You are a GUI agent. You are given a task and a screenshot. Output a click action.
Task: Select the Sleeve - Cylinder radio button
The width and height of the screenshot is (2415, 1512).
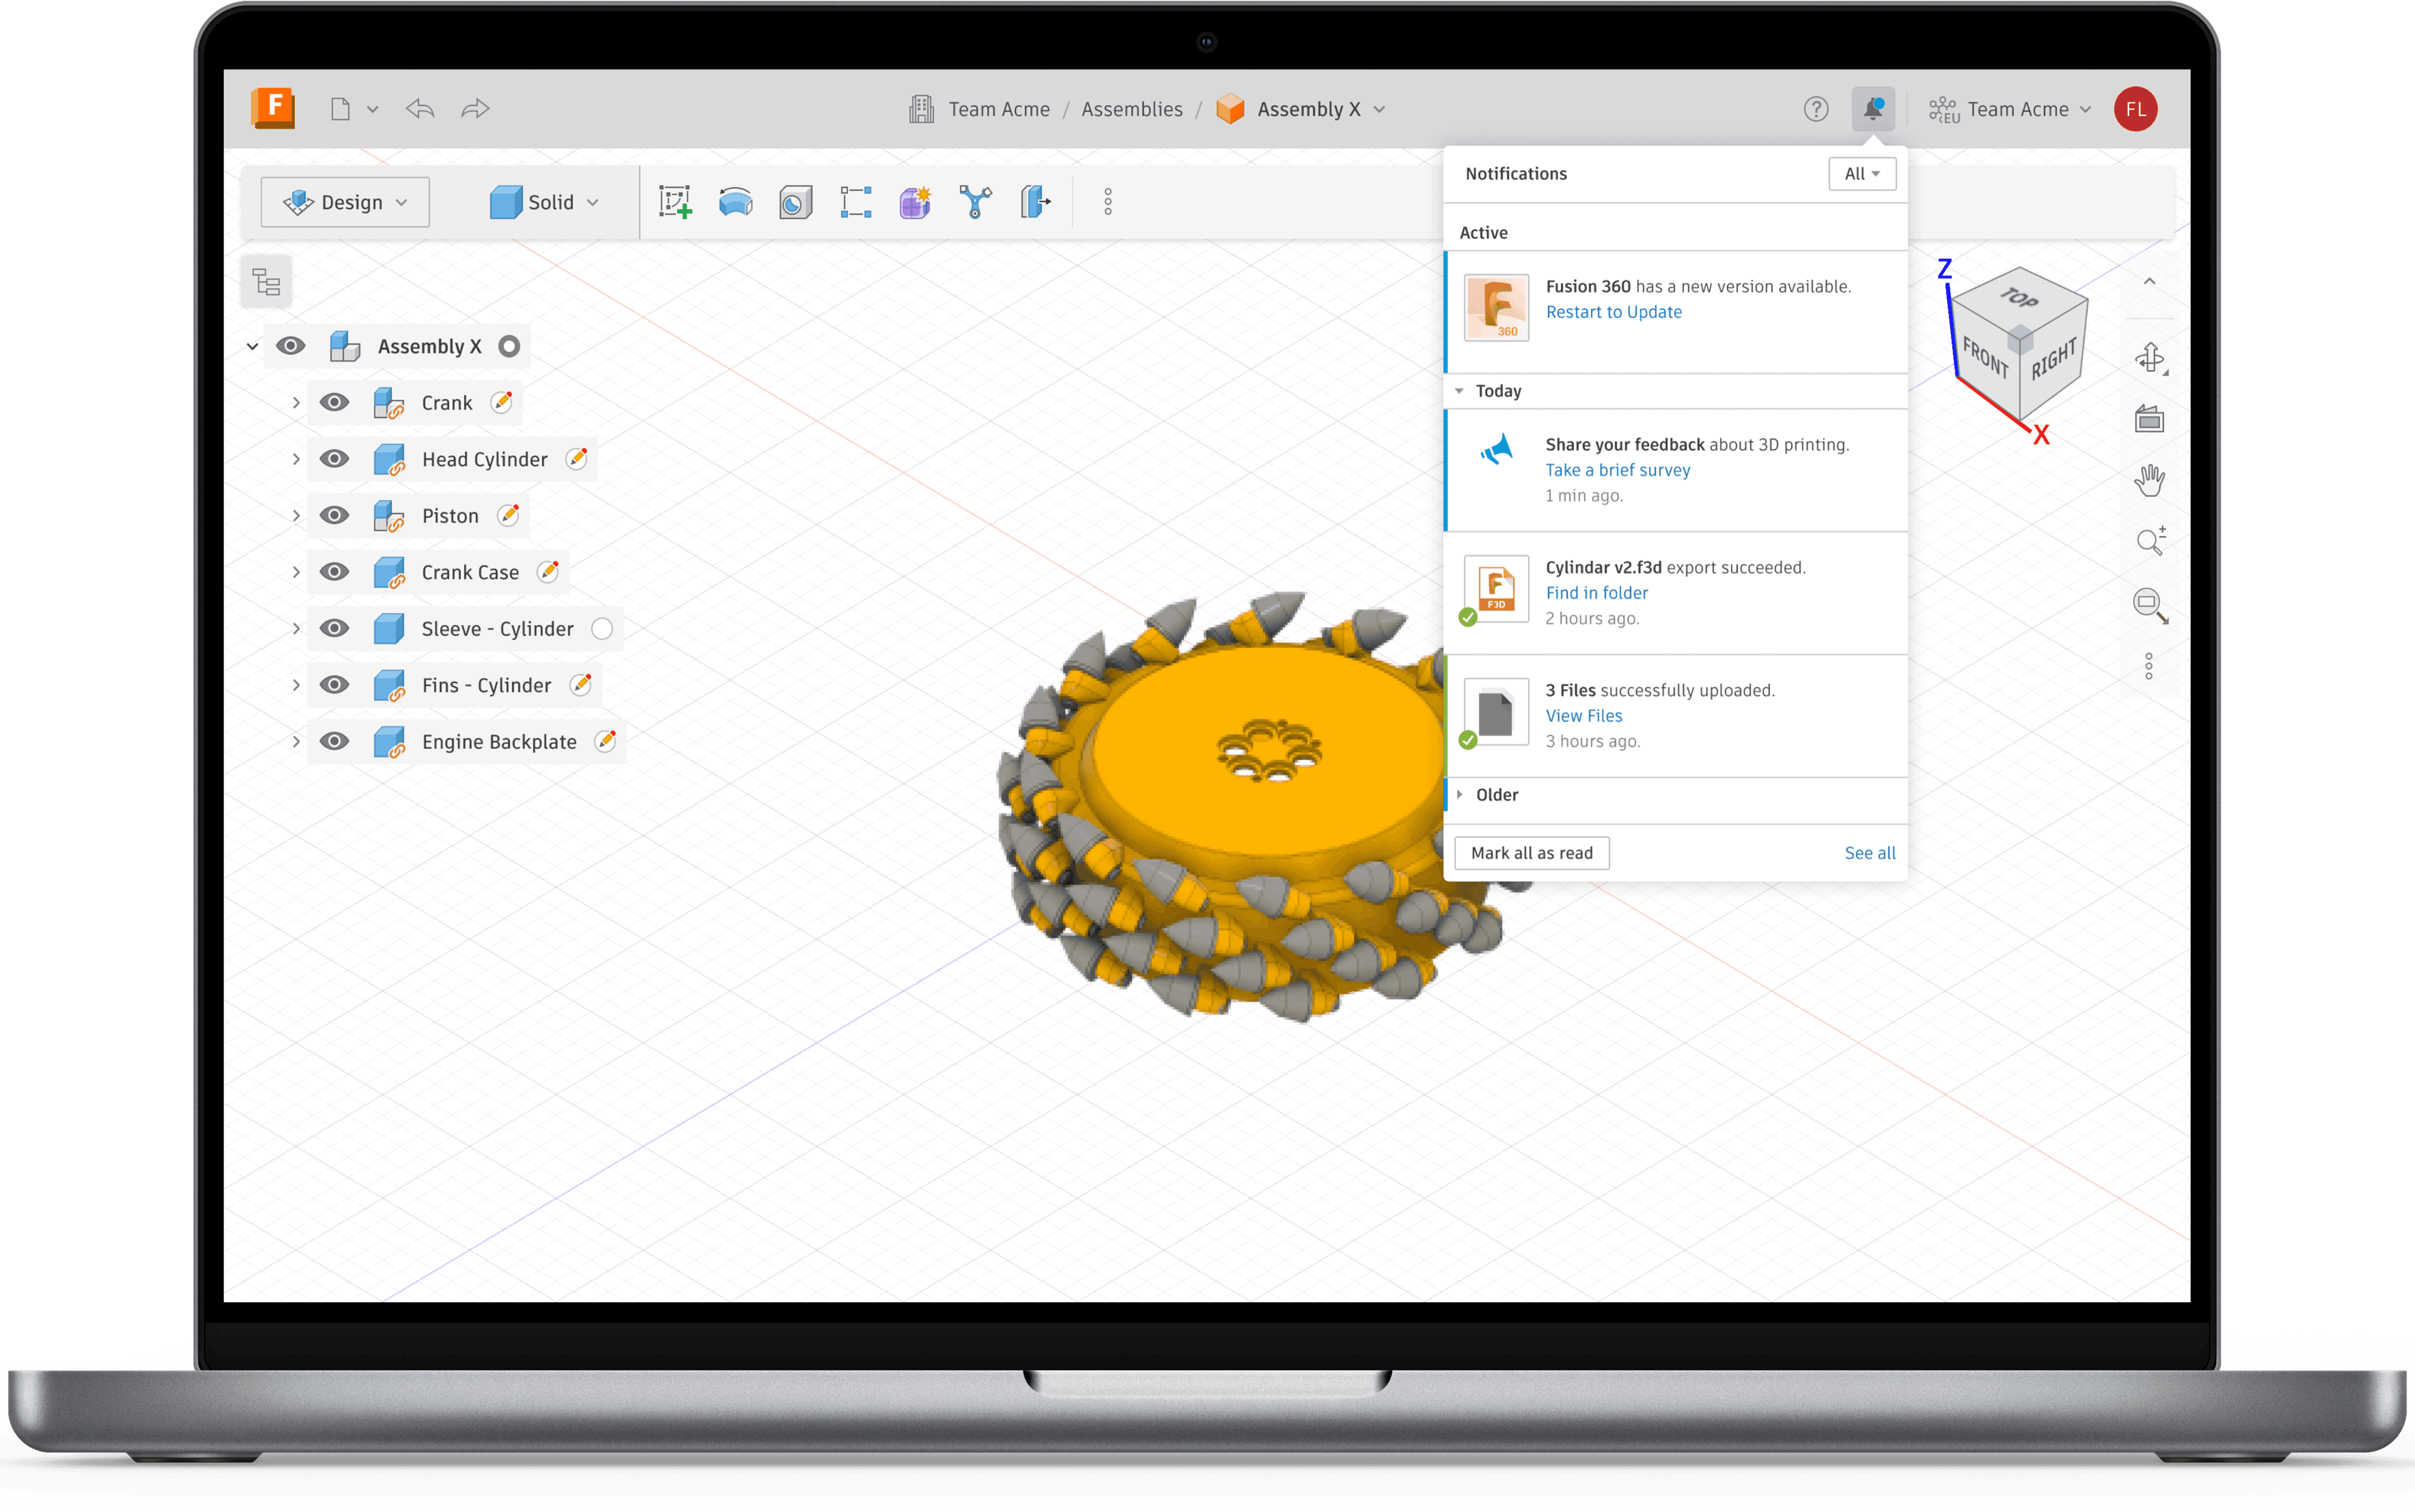[x=602, y=629]
